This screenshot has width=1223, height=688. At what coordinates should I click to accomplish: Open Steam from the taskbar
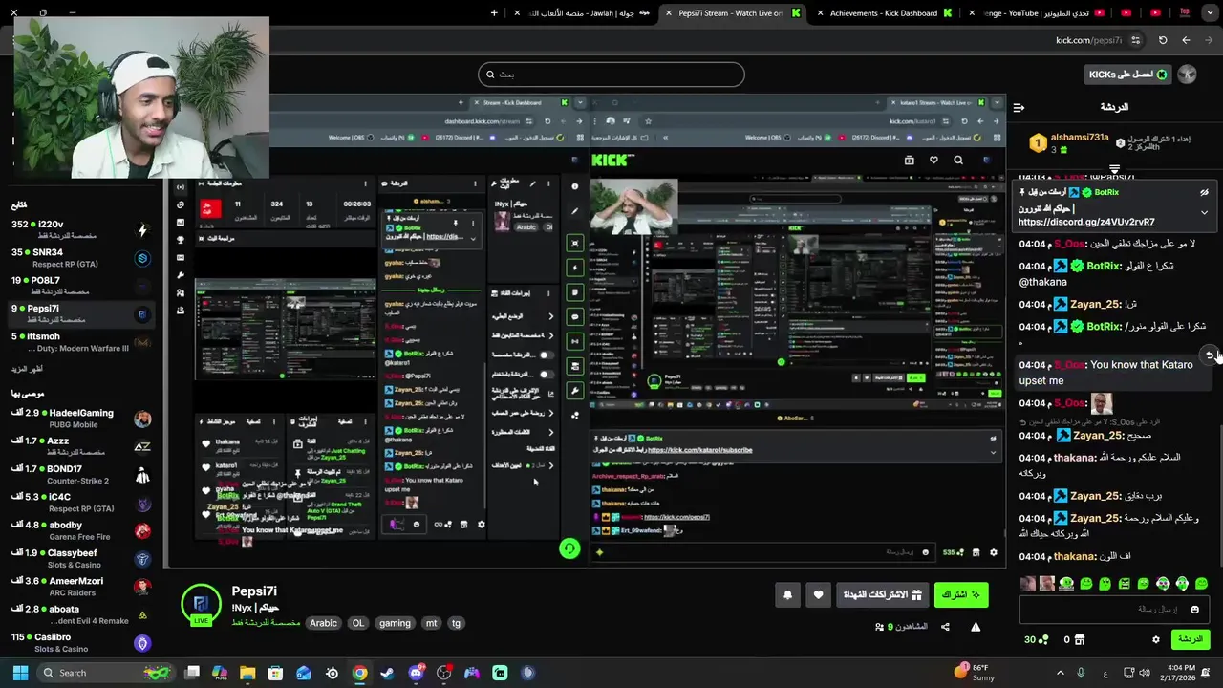(x=387, y=673)
